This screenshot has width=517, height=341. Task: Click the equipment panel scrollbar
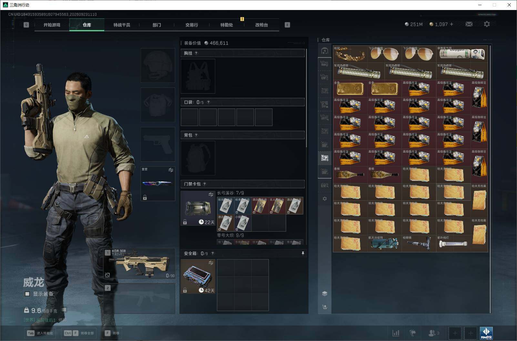point(306,98)
